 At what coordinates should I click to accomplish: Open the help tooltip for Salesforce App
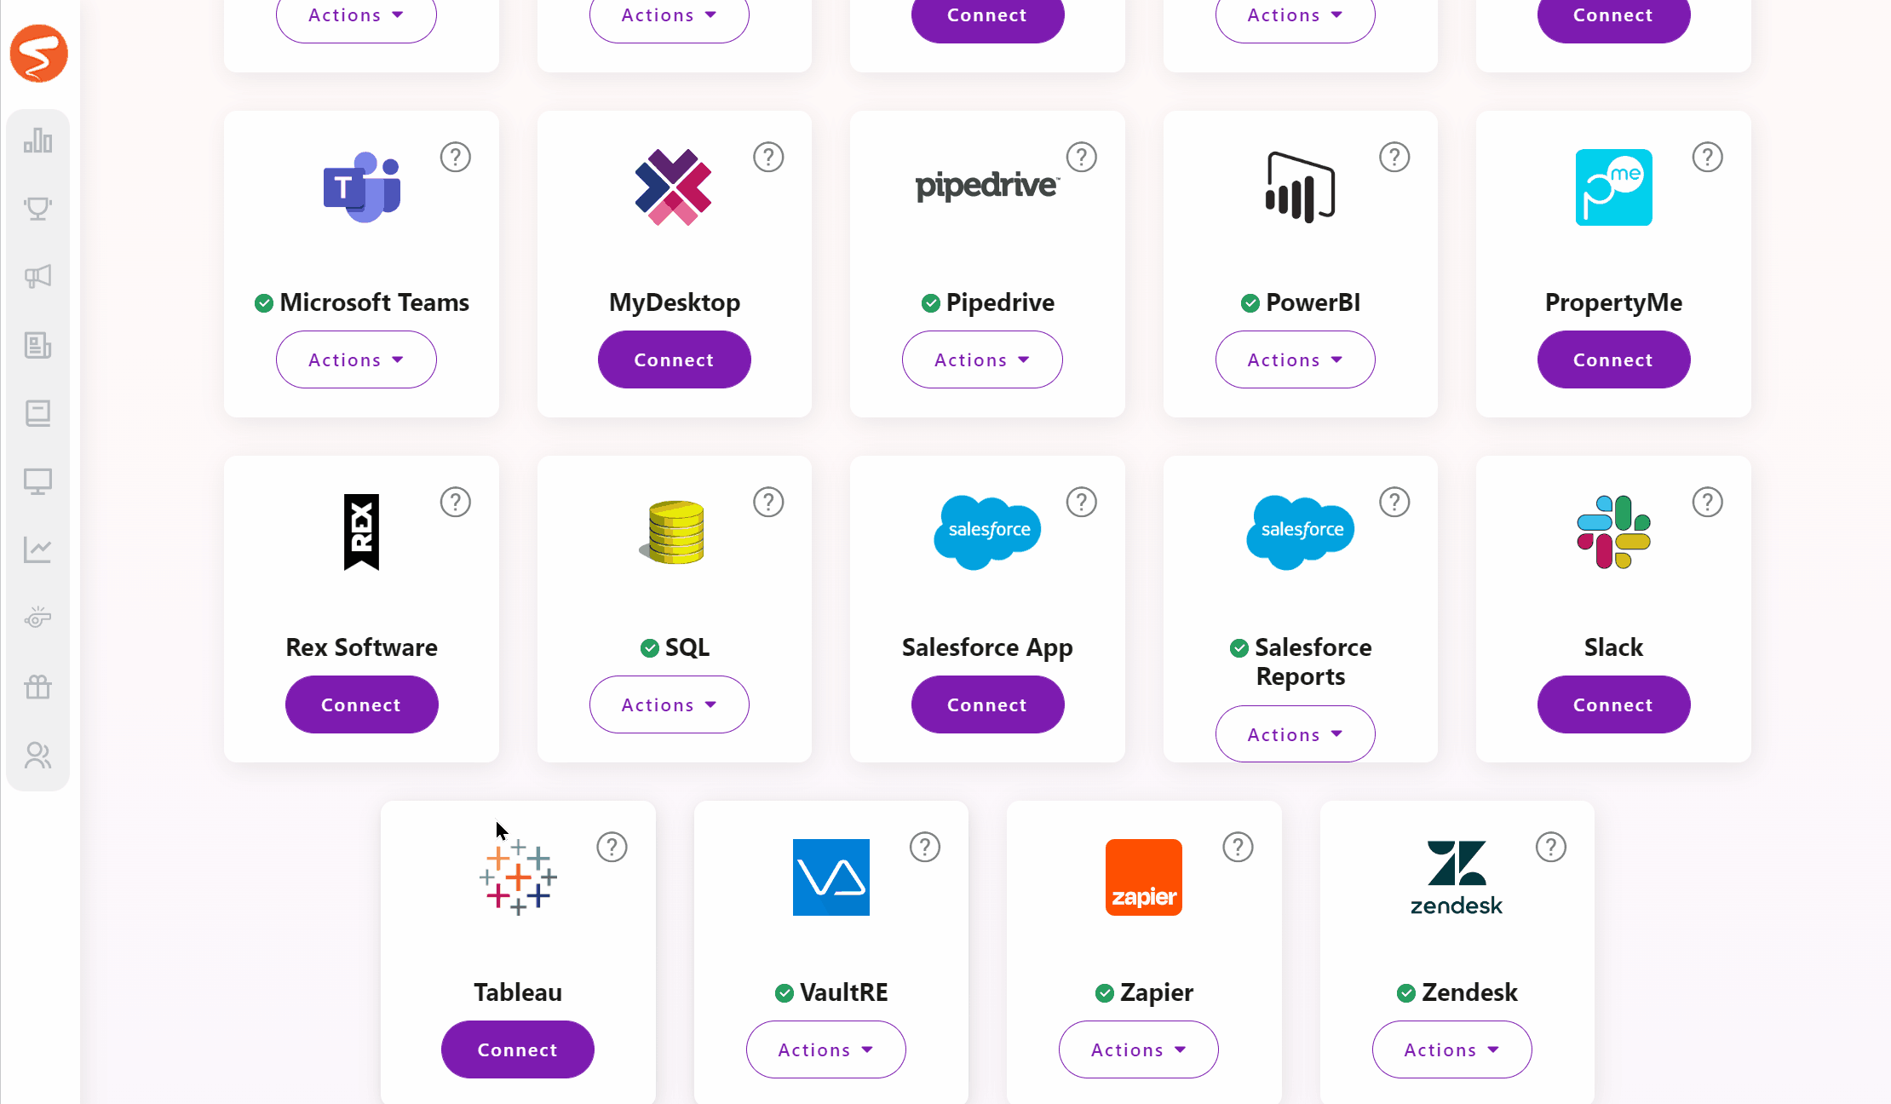pyautogui.click(x=1082, y=501)
